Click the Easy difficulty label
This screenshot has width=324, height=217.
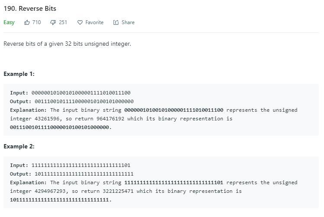coord(9,22)
